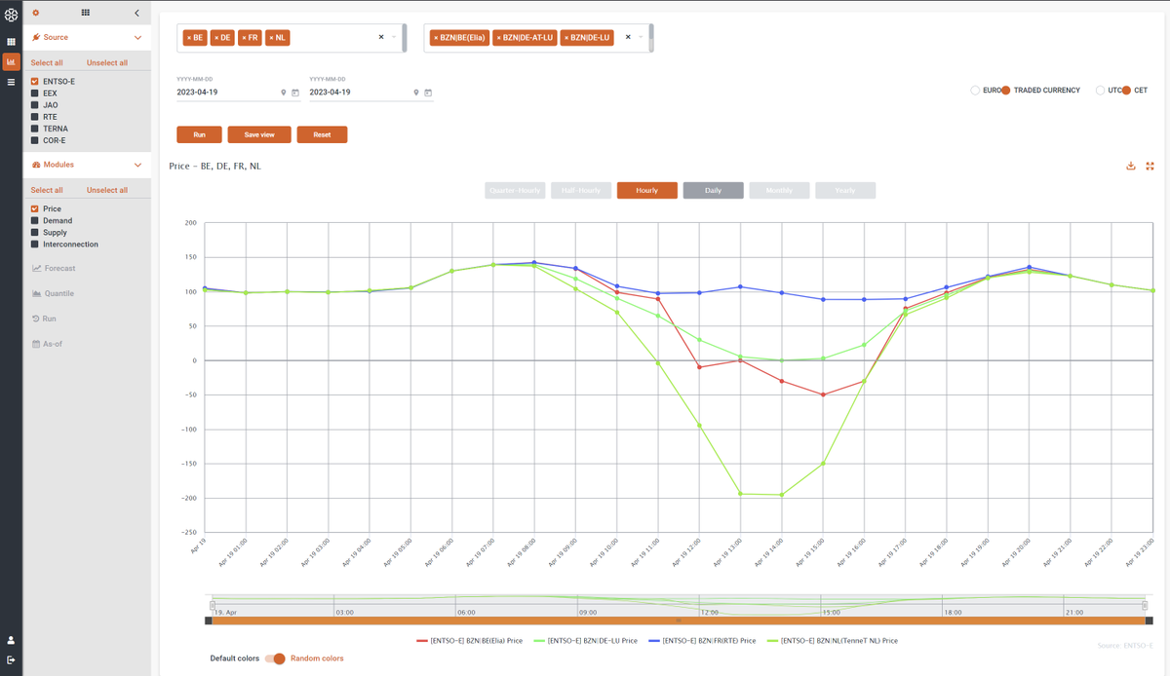Image resolution: width=1170 pixels, height=676 pixels.
Task: Toggle Default colors / Random colors switch
Action: pyautogui.click(x=275, y=658)
